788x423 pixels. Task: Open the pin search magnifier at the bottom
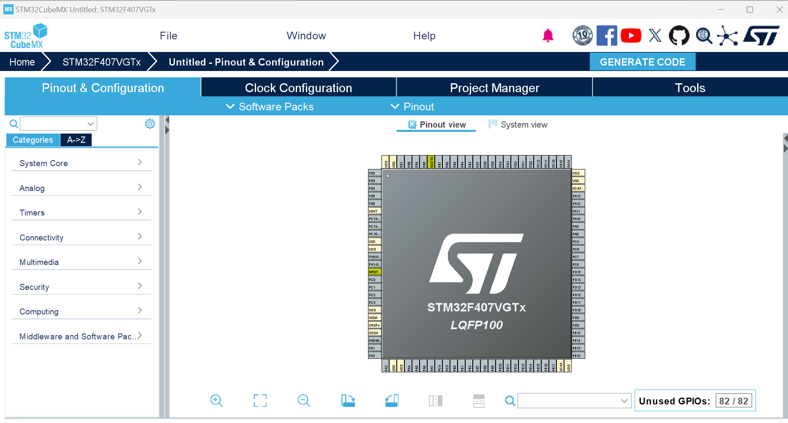510,401
